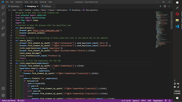This screenshot has width=182, height=102.
Task: Open the File menu
Action: coord(7,2)
